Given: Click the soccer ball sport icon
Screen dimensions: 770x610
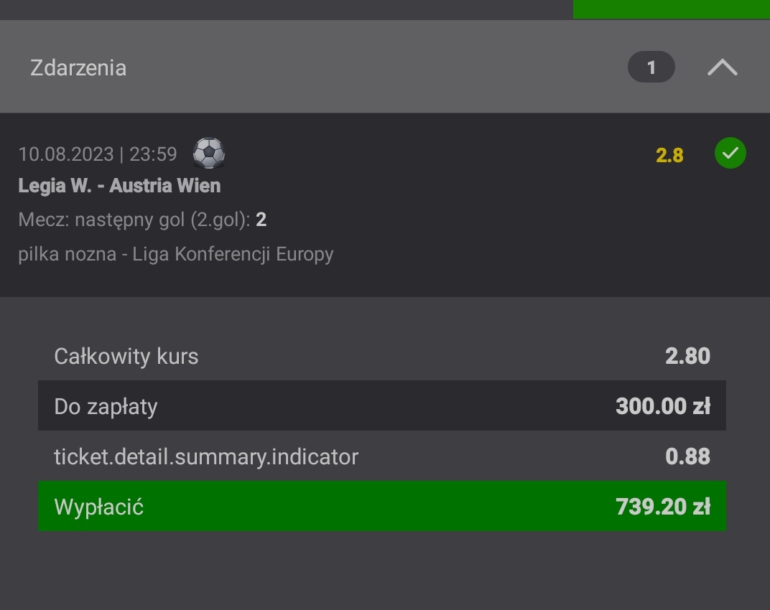Looking at the screenshot, I should click(x=208, y=153).
